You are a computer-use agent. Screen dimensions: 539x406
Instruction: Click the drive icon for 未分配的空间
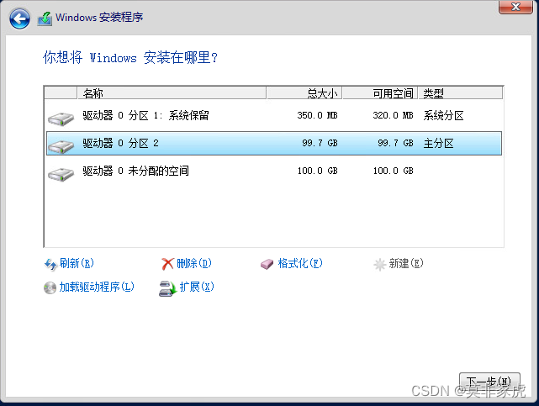[x=61, y=174]
